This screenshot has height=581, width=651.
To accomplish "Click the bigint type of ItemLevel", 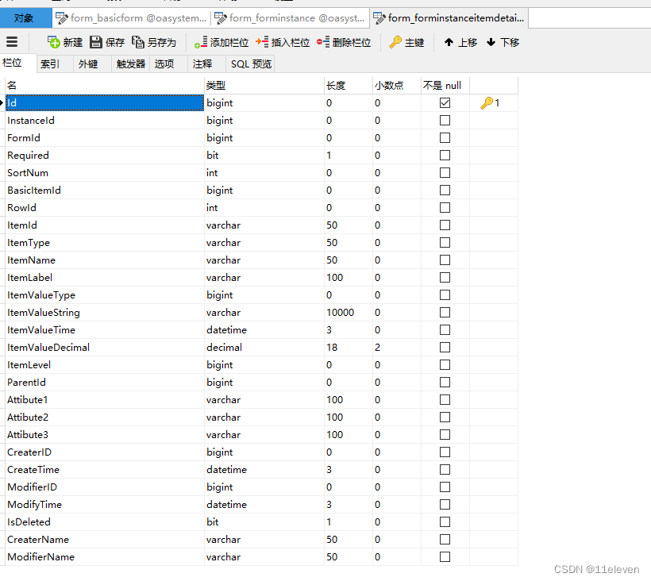I will coord(264,365).
